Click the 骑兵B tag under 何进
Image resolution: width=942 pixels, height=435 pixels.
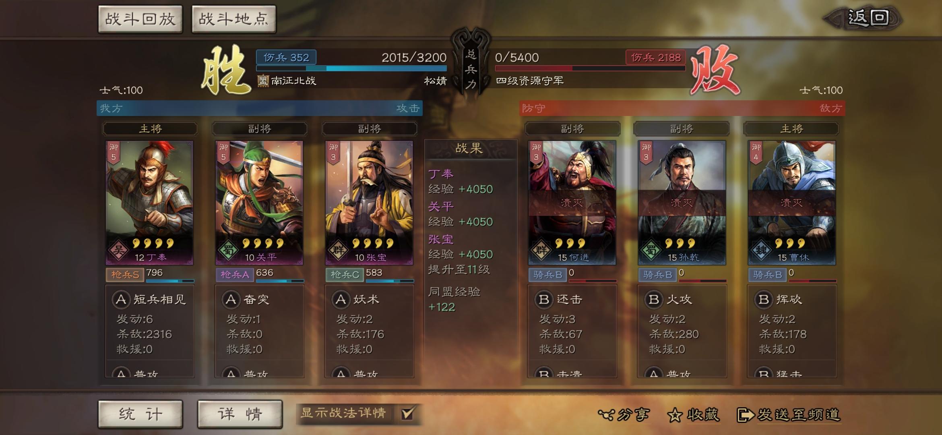click(547, 275)
